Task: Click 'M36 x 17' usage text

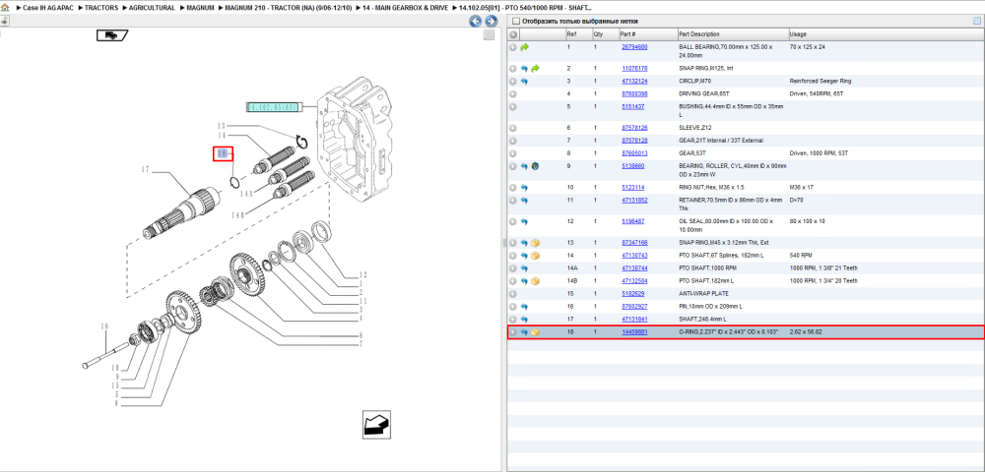Action: (801, 188)
